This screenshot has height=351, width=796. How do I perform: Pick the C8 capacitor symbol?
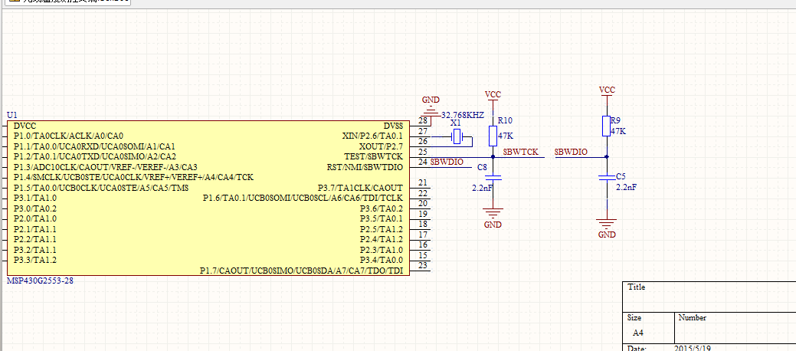click(x=493, y=178)
